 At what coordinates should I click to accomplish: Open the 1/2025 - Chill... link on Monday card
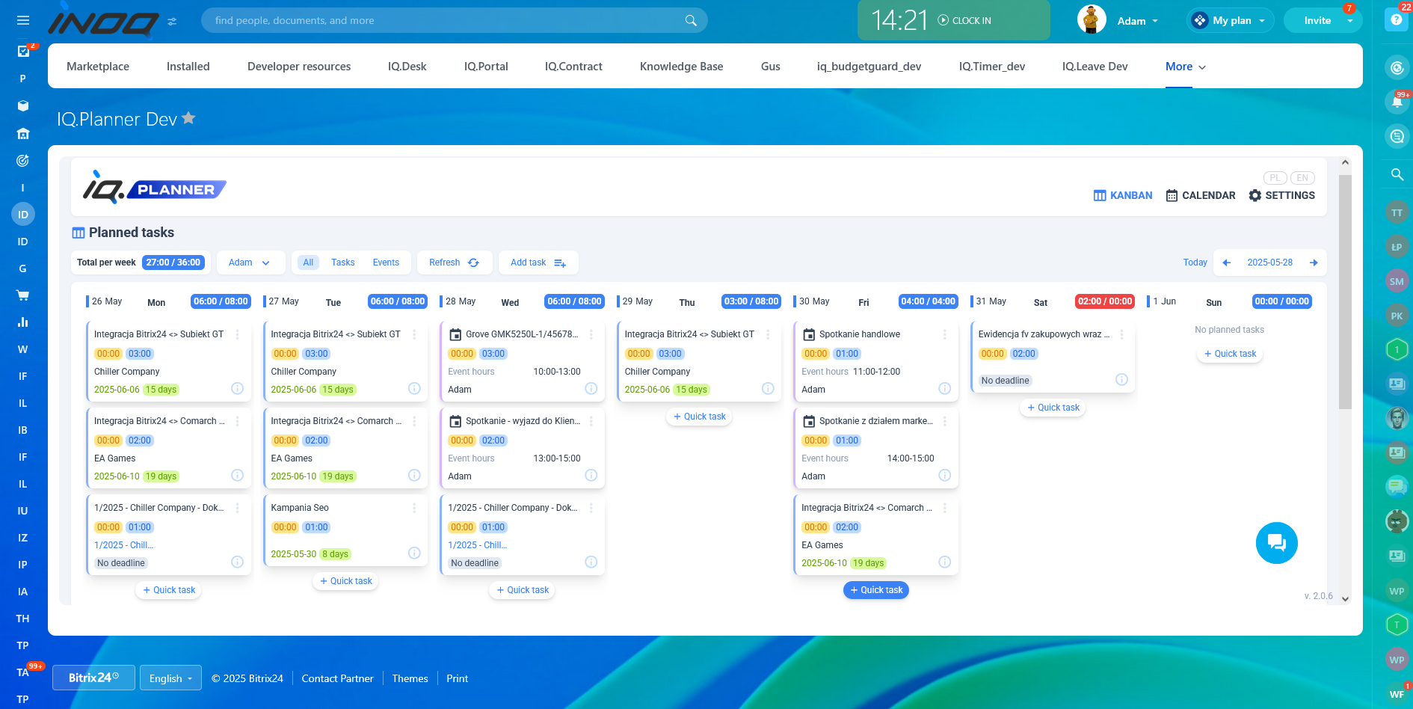click(x=123, y=545)
